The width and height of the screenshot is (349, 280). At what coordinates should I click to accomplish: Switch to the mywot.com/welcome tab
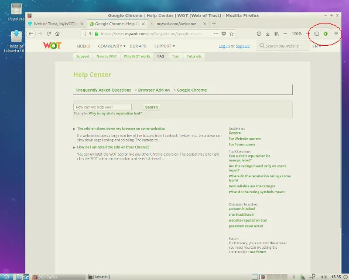click(176, 23)
